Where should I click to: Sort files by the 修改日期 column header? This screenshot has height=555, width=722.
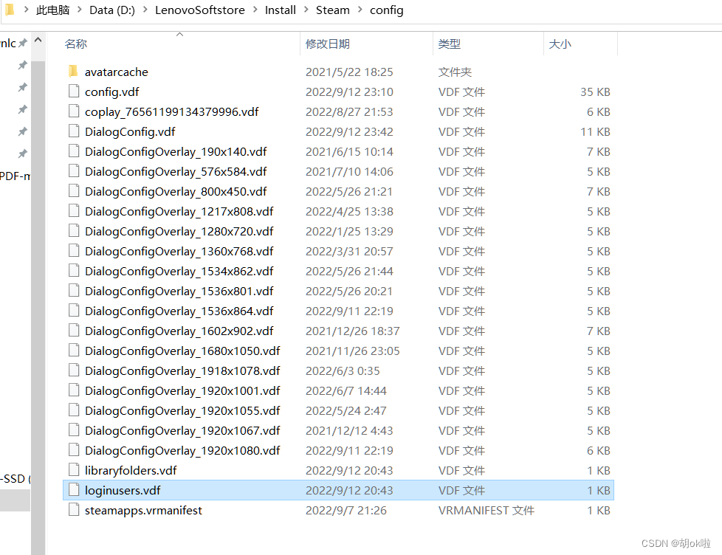tap(329, 44)
